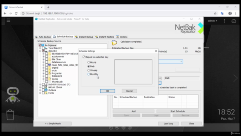
Task: Go back in the browser
Action: click(5, 14)
